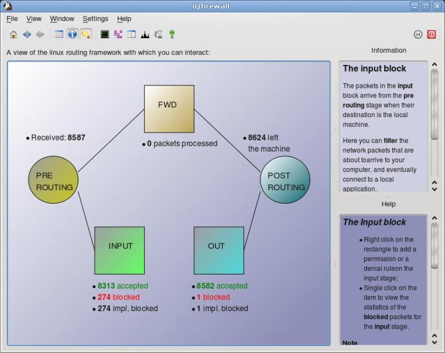Open the Settings menu
Screen dimensions: 445x353
95,19
